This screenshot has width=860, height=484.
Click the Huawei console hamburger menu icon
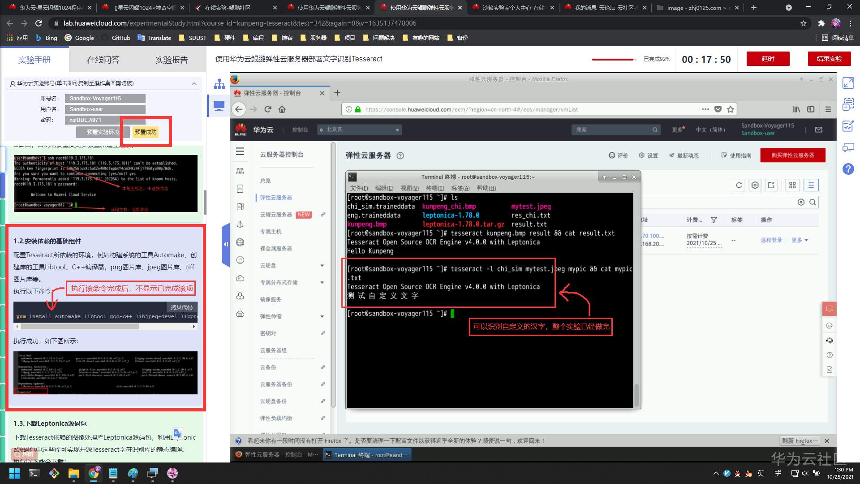pos(240,151)
